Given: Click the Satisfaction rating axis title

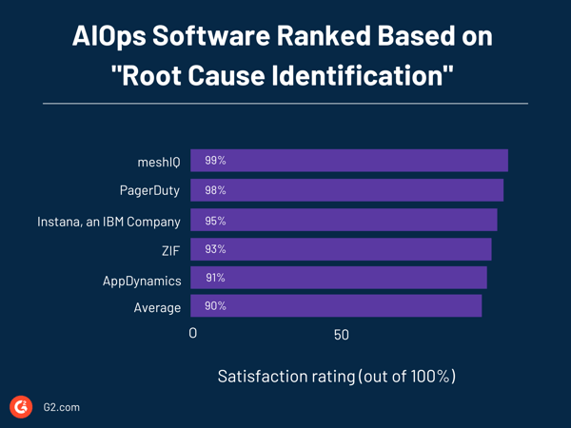Looking at the screenshot, I should coord(337,377).
